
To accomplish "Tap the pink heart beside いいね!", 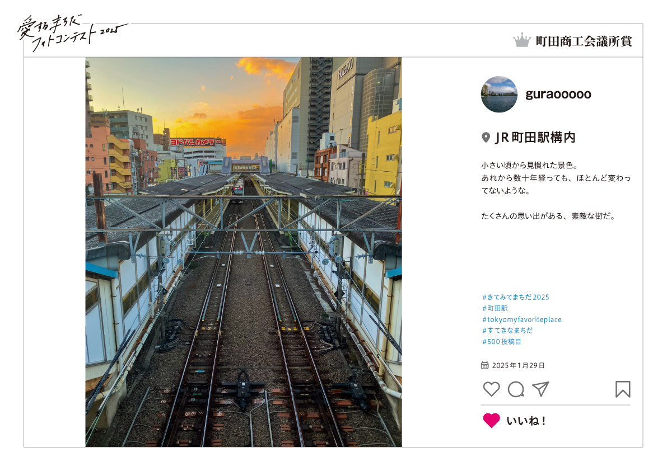I will [x=491, y=421].
